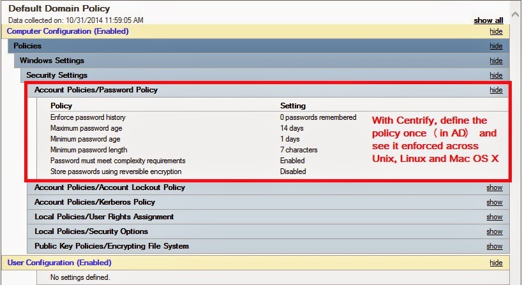The image size is (522, 285).
Task: Expand Account Policies/Account Lockout Policy header
Action: click(x=268, y=187)
